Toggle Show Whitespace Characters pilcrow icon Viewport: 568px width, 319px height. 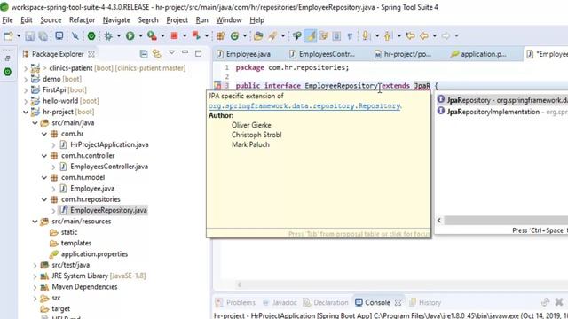350,35
